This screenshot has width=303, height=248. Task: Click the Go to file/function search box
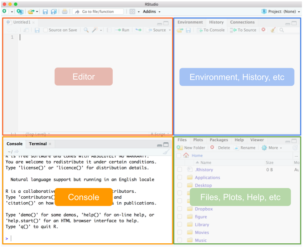point(98,12)
